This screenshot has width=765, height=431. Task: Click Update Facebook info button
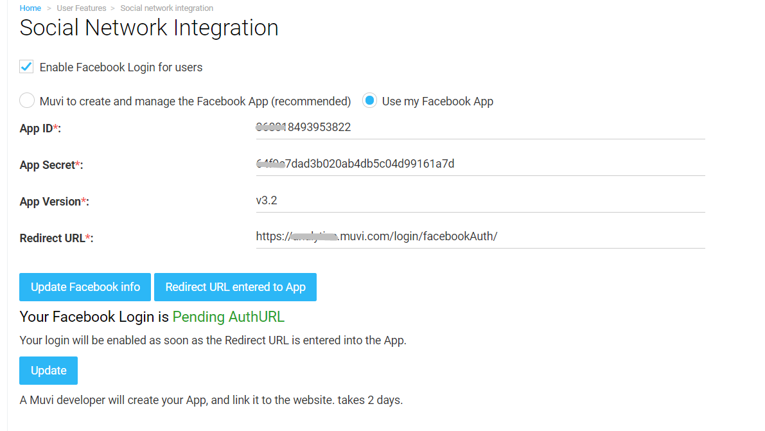[x=85, y=287]
